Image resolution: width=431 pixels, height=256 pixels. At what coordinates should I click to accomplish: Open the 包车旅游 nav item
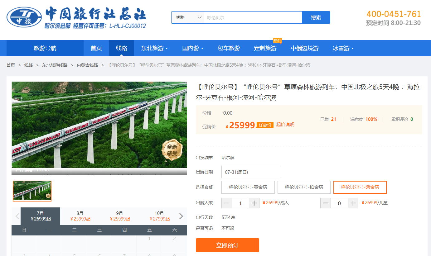[x=229, y=48]
